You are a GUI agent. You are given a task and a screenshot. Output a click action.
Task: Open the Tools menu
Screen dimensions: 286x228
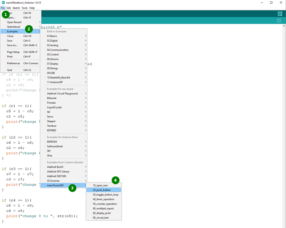(x=24, y=8)
